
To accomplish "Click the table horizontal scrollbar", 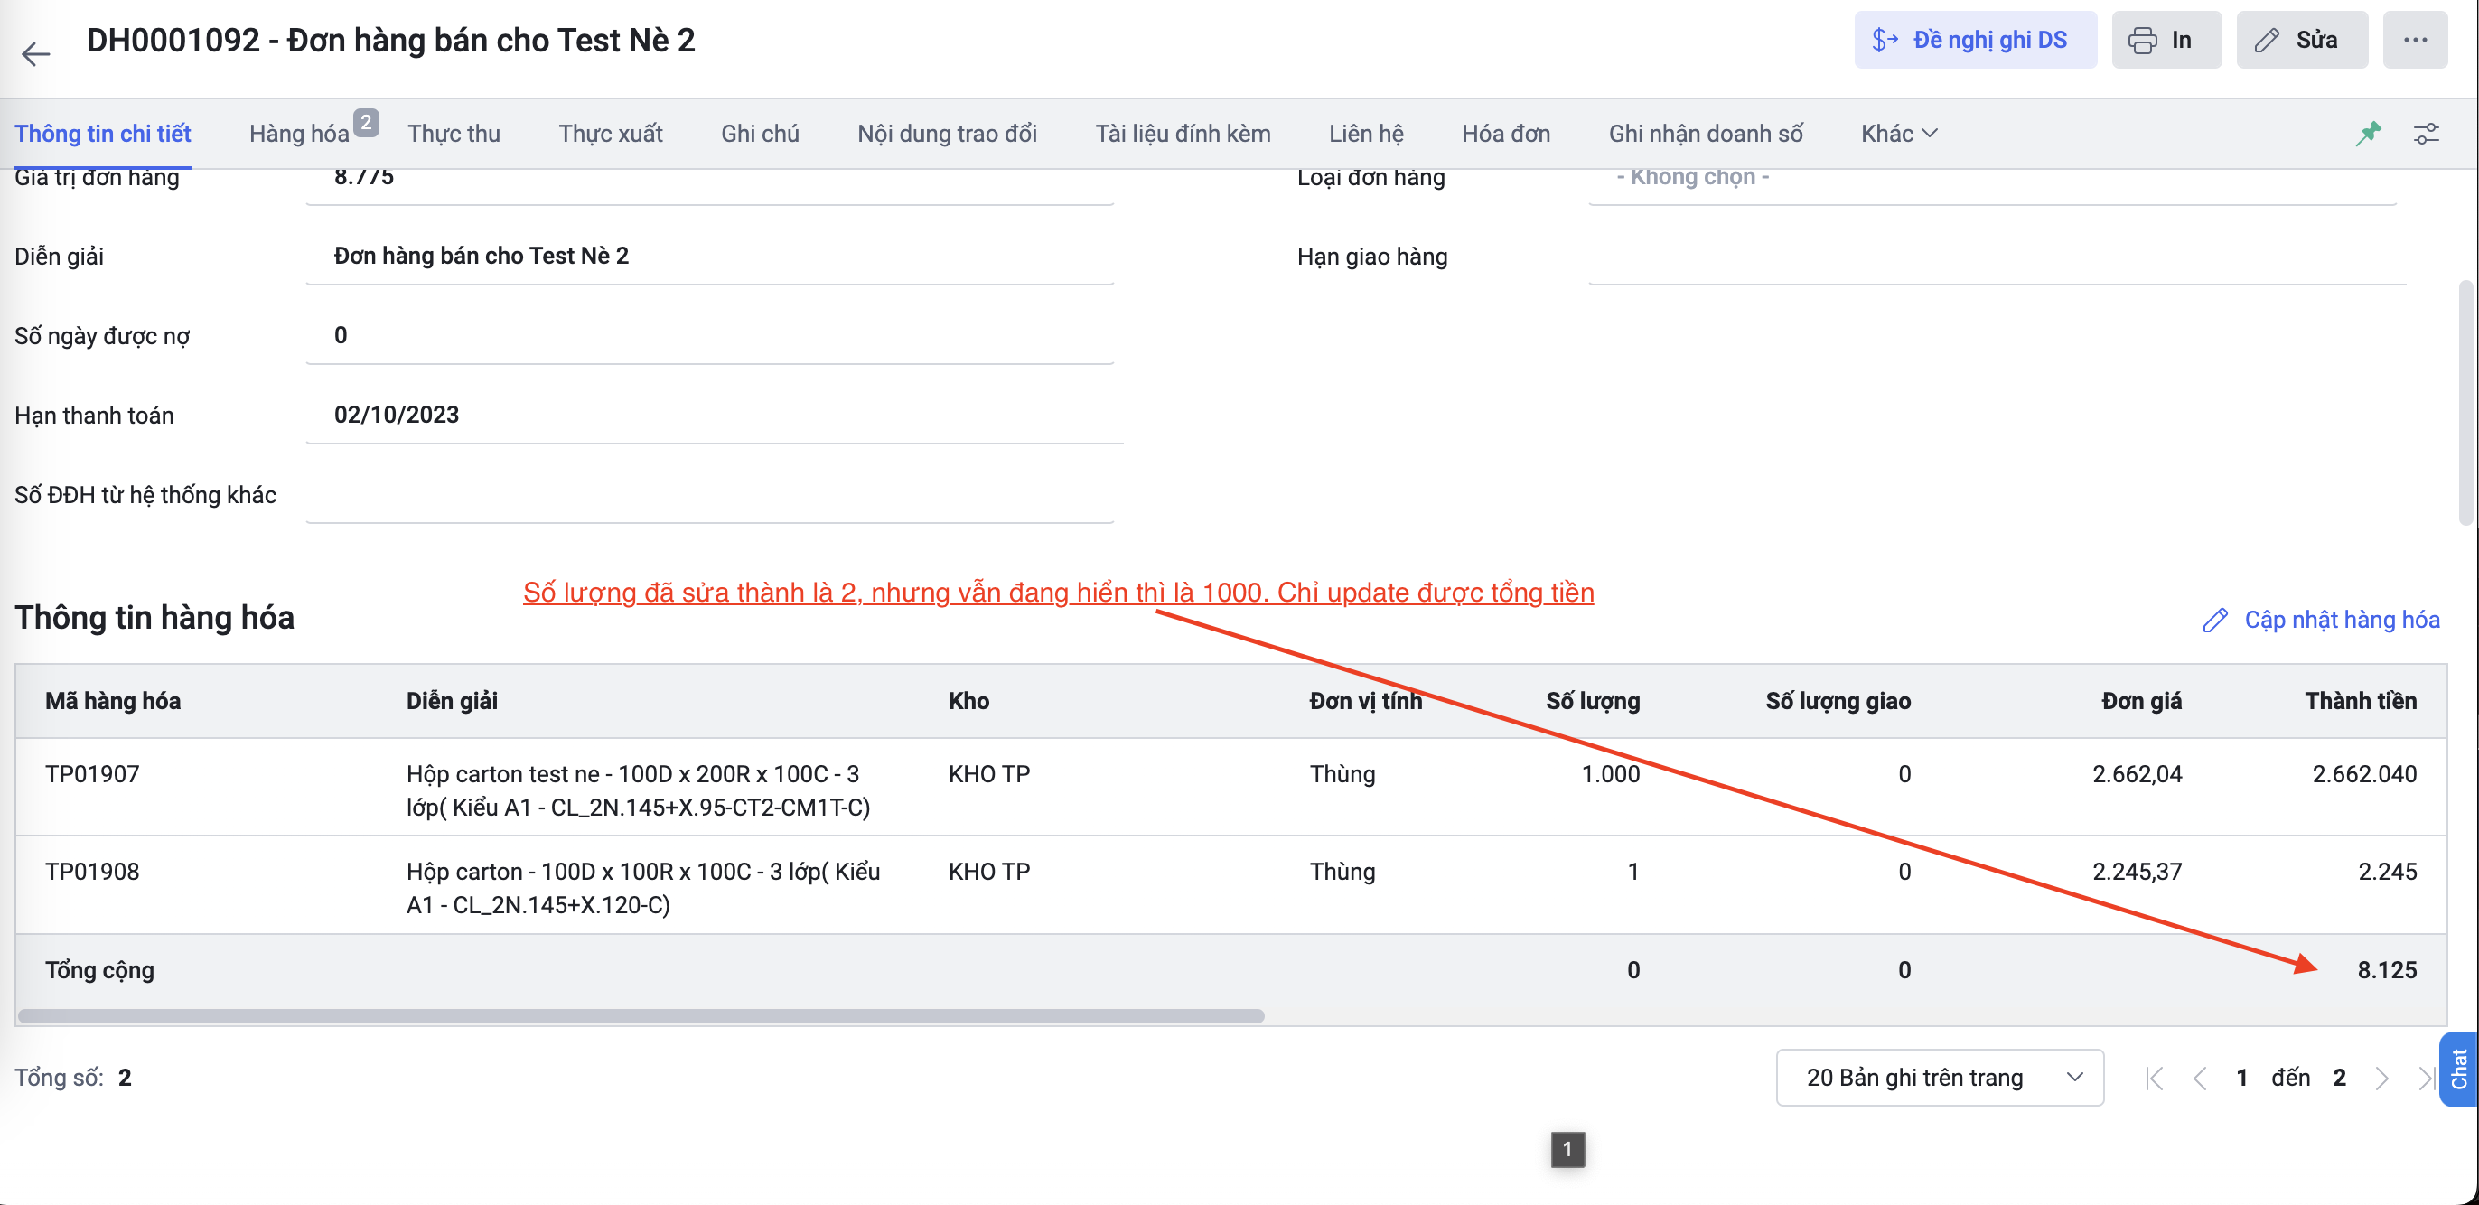I will point(641,1016).
